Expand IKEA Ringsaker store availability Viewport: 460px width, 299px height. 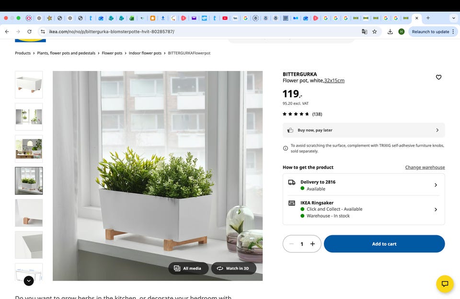click(x=364, y=209)
